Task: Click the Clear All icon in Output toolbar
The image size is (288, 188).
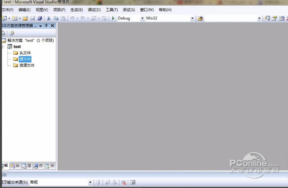Action: pos(123,182)
